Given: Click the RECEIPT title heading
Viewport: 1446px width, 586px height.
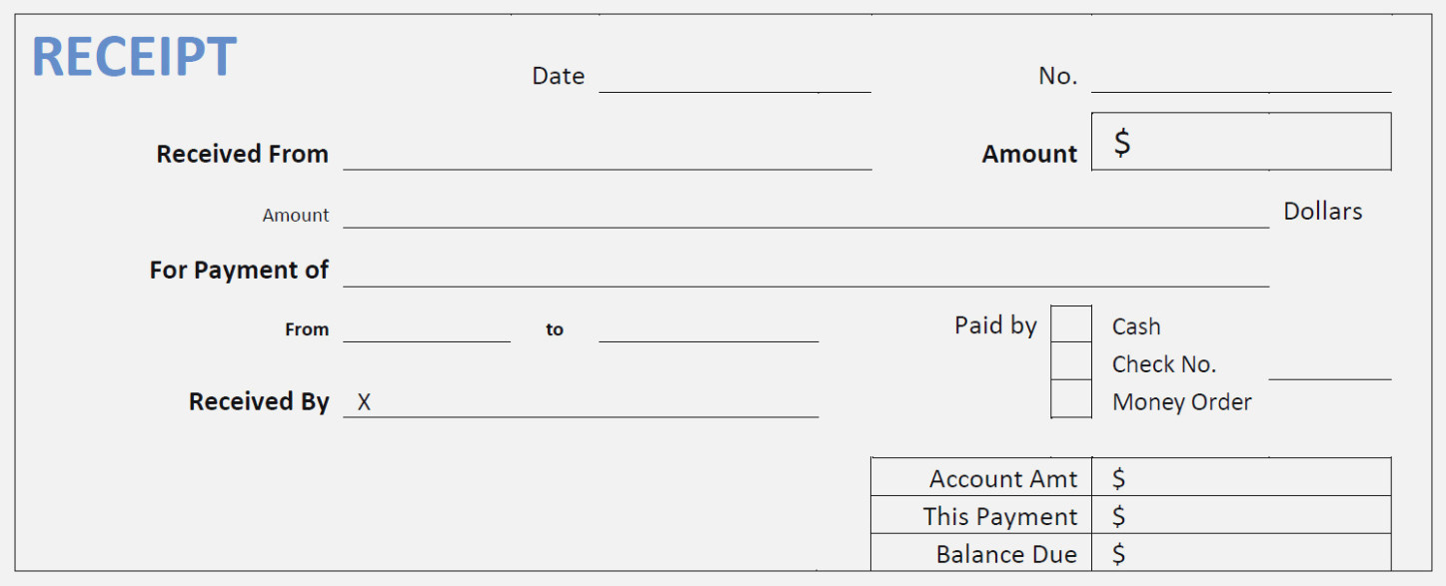Looking at the screenshot, I should [x=135, y=57].
